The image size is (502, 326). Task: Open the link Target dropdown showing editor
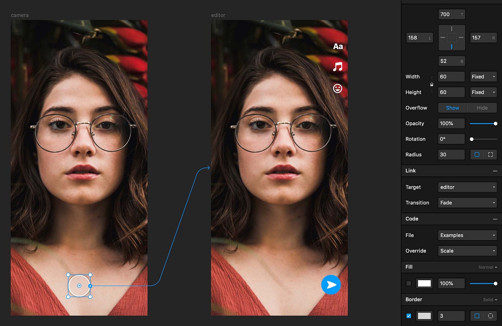pos(468,187)
